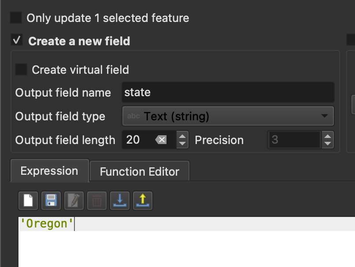Screen dimensions: 355x267
Task: Clear the output field length value
Action: coord(162,140)
